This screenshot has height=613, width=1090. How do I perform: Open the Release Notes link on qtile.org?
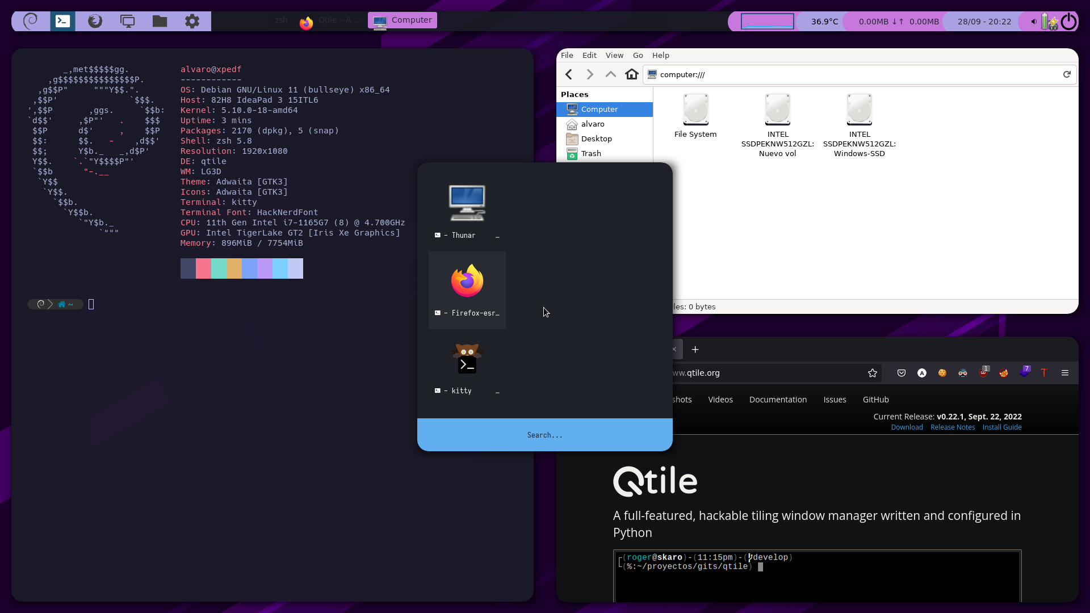coord(952,427)
